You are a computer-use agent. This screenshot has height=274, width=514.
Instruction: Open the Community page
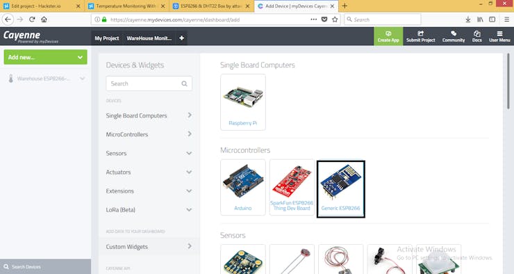coord(454,36)
